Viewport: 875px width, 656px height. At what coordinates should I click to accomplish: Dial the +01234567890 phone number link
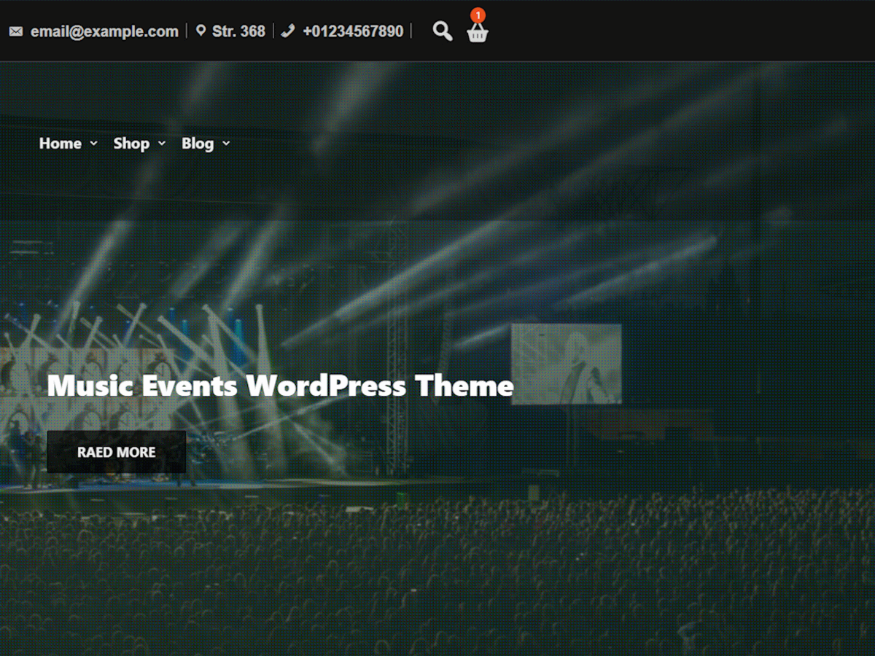point(354,31)
